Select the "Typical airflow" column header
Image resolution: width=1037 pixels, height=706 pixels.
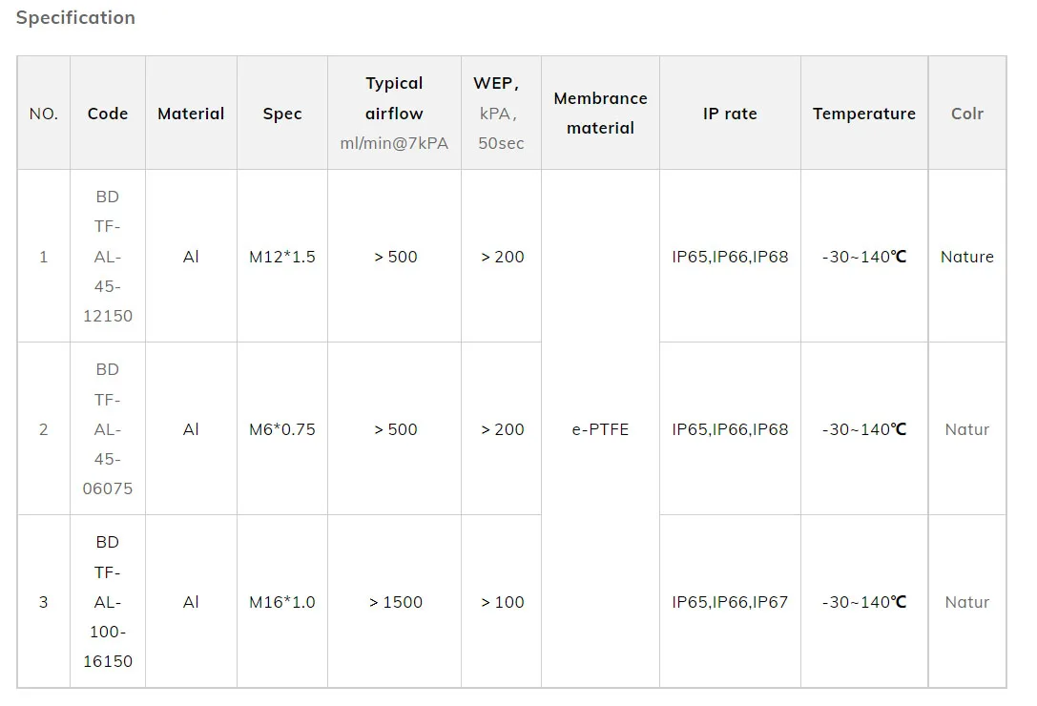click(x=394, y=113)
